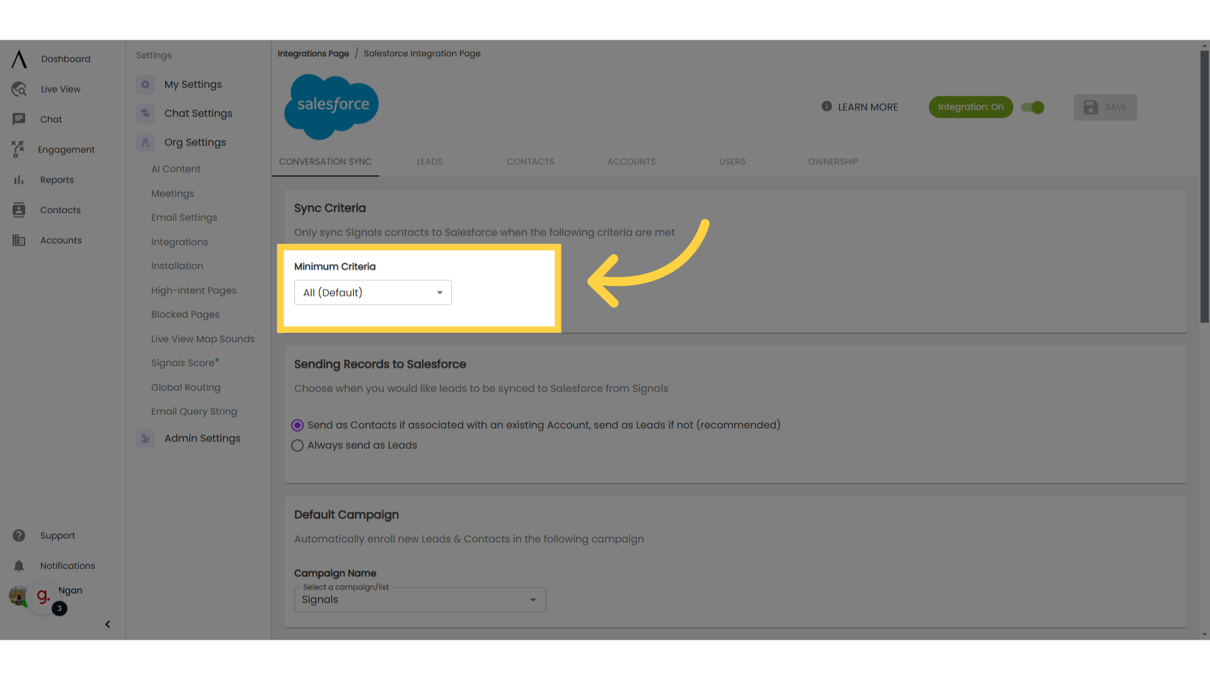Click the Admin Settings icon
1210x680 pixels.
pos(146,438)
